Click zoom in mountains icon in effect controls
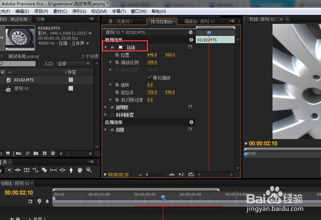Viewport: 321px width, 220px height. (172, 174)
